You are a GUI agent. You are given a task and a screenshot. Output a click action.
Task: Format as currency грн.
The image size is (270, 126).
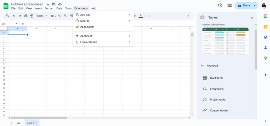[53, 16]
